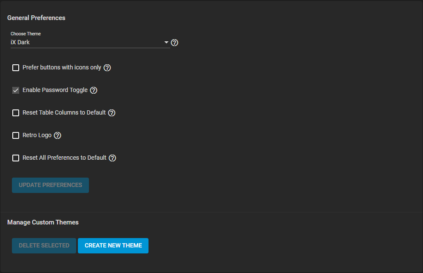Show help for Reset Table Columns to Default

tap(111, 113)
